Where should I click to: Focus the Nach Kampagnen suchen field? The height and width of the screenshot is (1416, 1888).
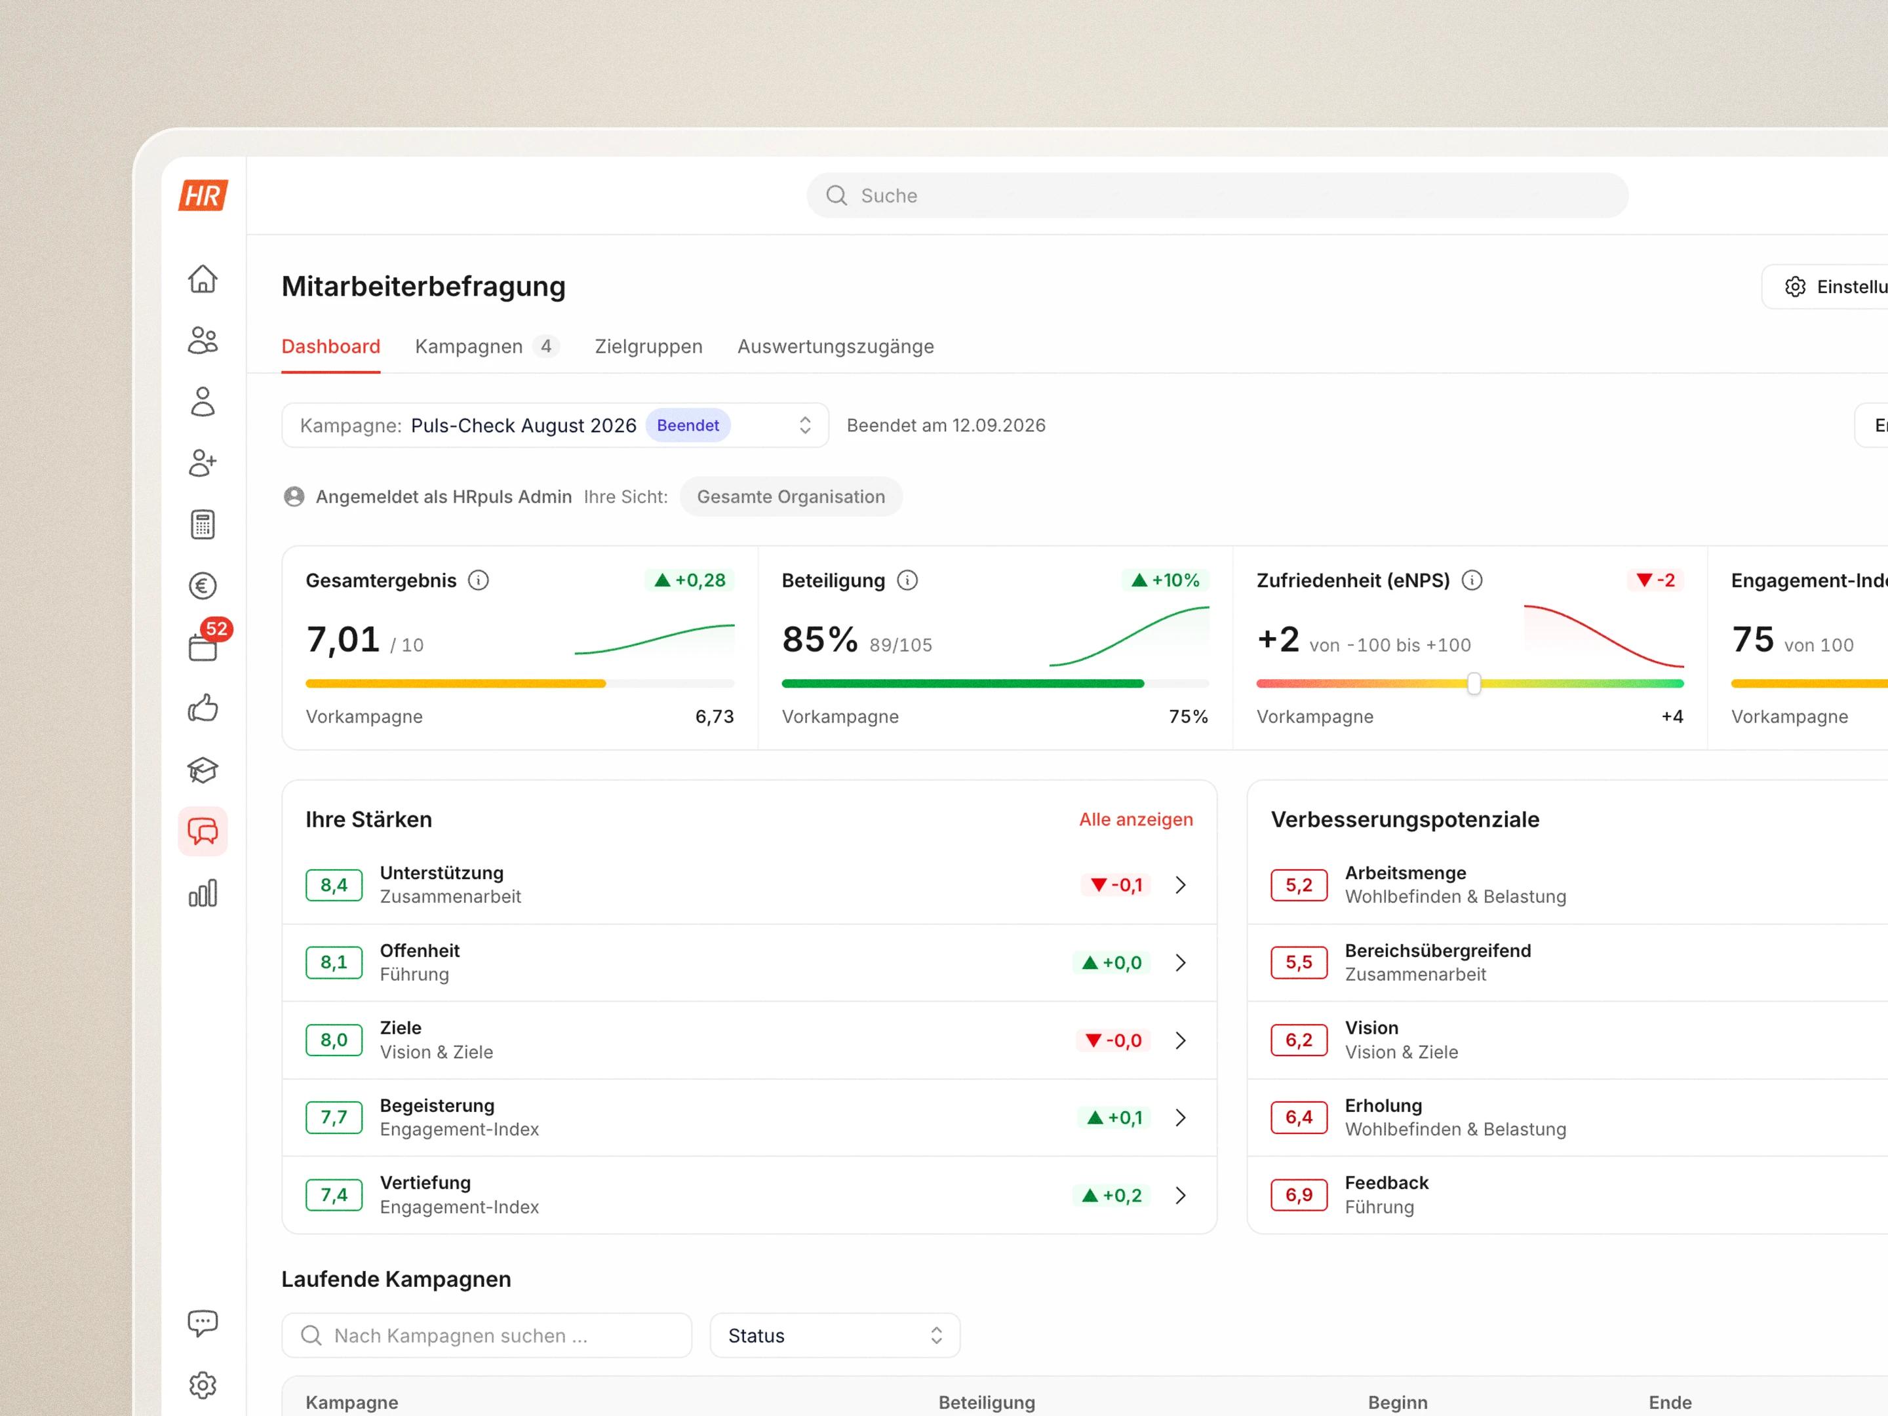486,1336
